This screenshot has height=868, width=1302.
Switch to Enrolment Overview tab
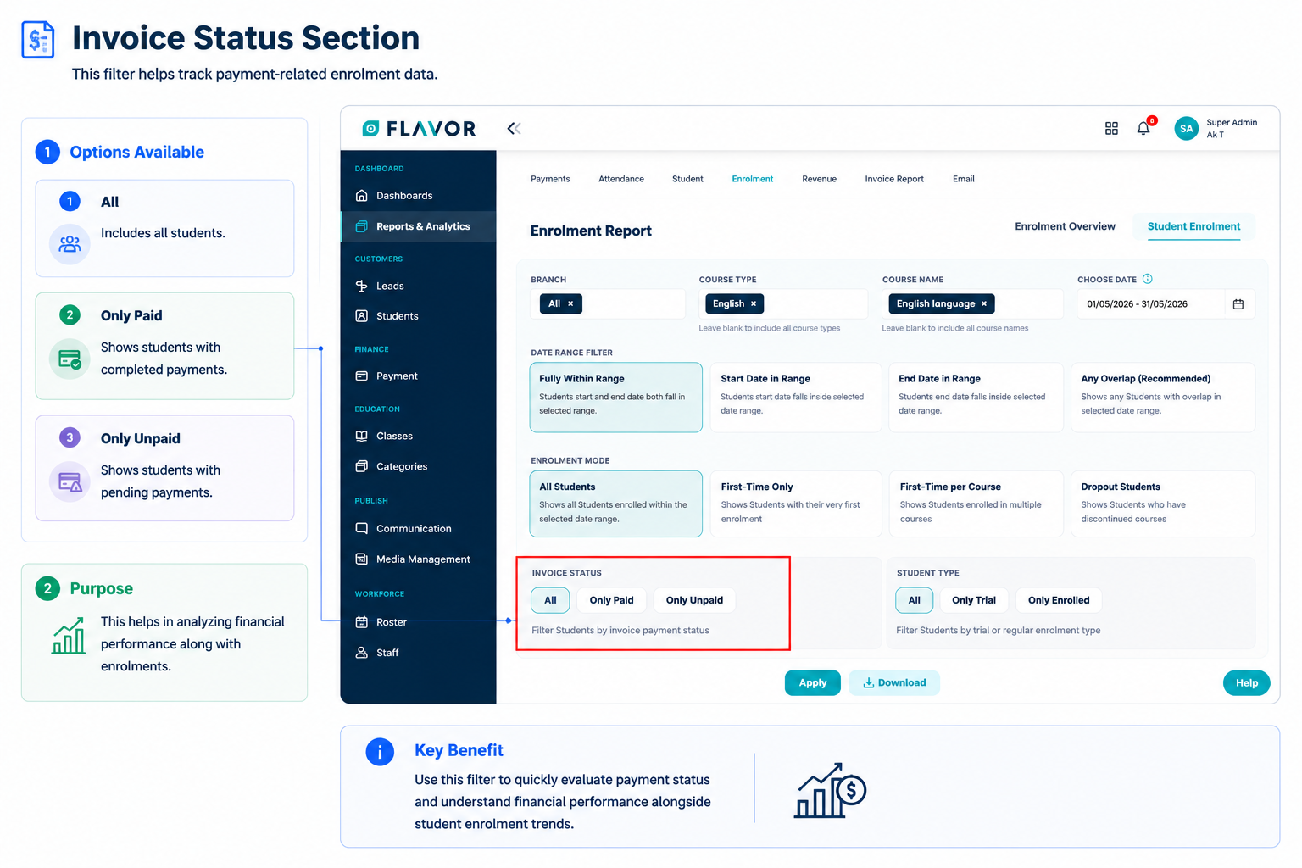1065,226
